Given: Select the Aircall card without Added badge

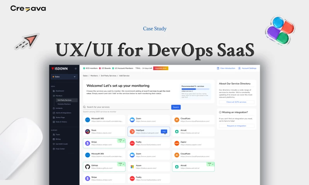Looking at the screenshot, I should pos(194,131).
